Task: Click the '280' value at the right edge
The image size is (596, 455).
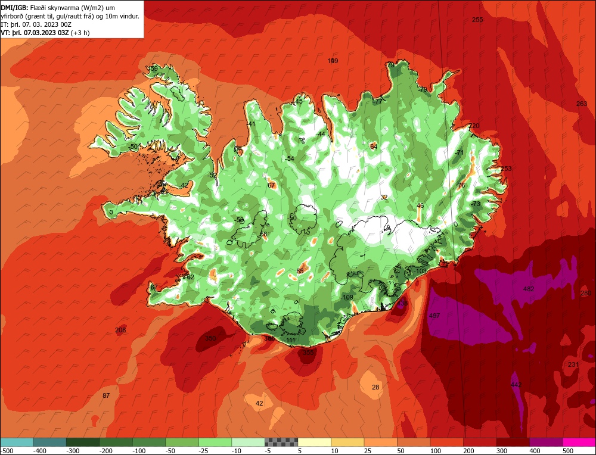Action: pyautogui.click(x=586, y=293)
